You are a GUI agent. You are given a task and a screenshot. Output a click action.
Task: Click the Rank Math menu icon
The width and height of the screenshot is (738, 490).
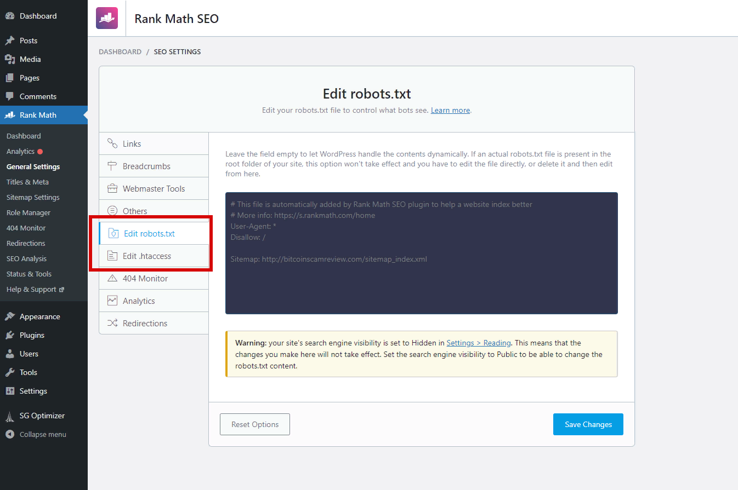[x=10, y=115]
